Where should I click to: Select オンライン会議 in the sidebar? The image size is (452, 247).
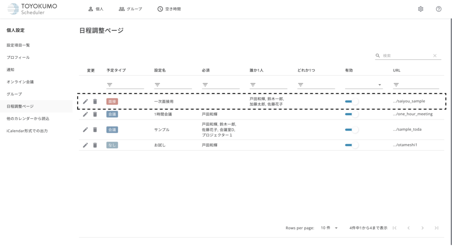point(20,82)
